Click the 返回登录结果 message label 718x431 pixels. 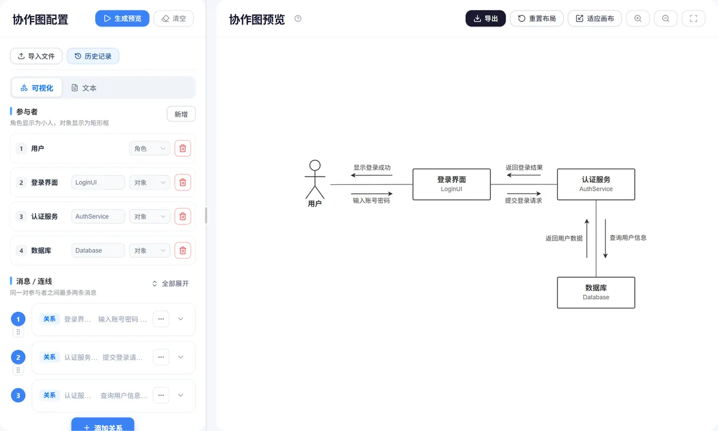524,168
